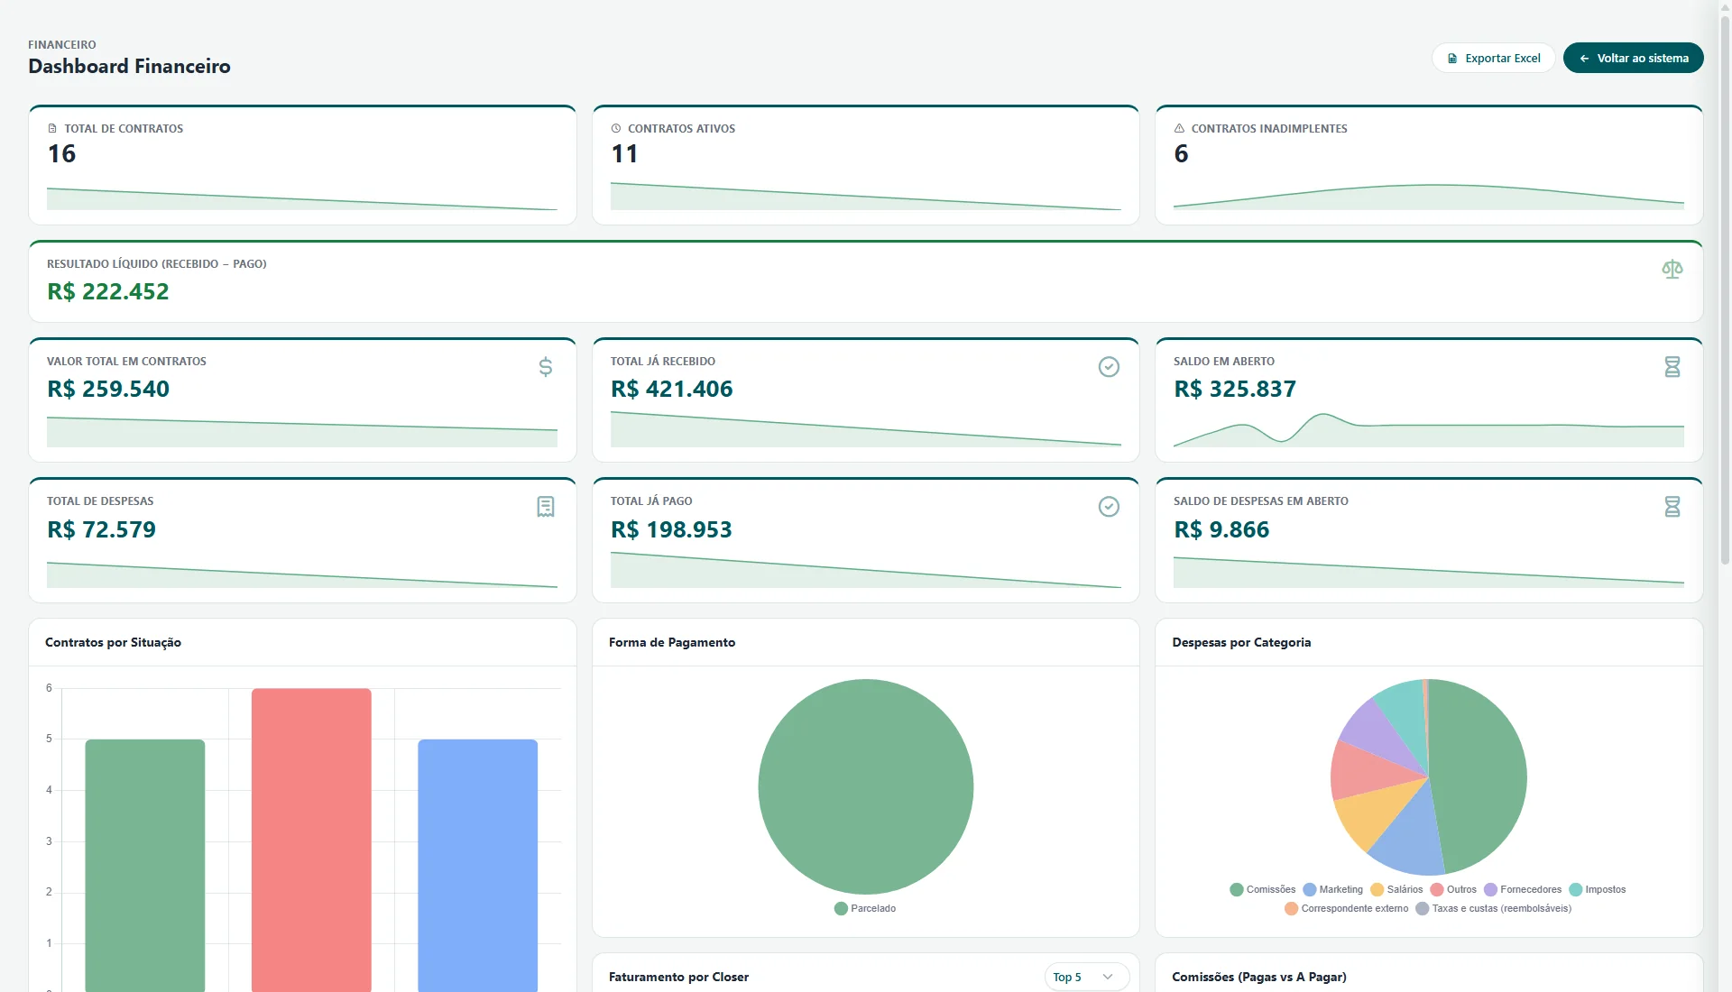Click the R$ 222.452 net result value
Screen dimensions: 1732x992
pyautogui.click(x=108, y=291)
